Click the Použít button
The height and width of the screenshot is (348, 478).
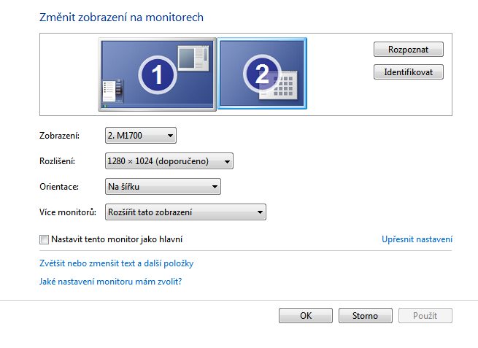(x=425, y=316)
